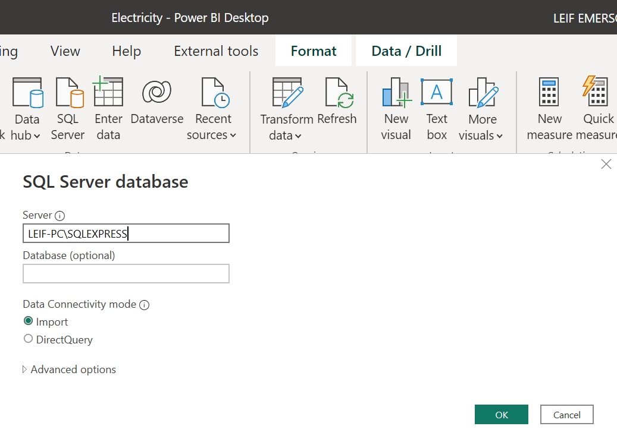This screenshot has height=445, width=617.
Task: Click the Cancel button
Action: pyautogui.click(x=566, y=415)
